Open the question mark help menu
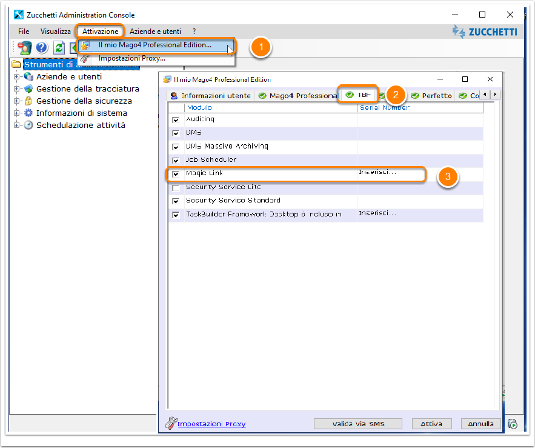535x448 pixels. point(194,32)
